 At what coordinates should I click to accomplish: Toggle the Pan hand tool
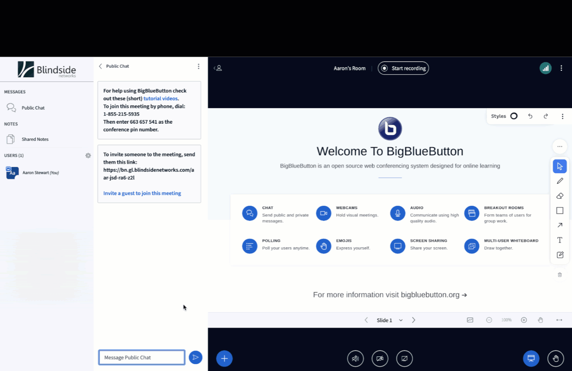coord(540,320)
